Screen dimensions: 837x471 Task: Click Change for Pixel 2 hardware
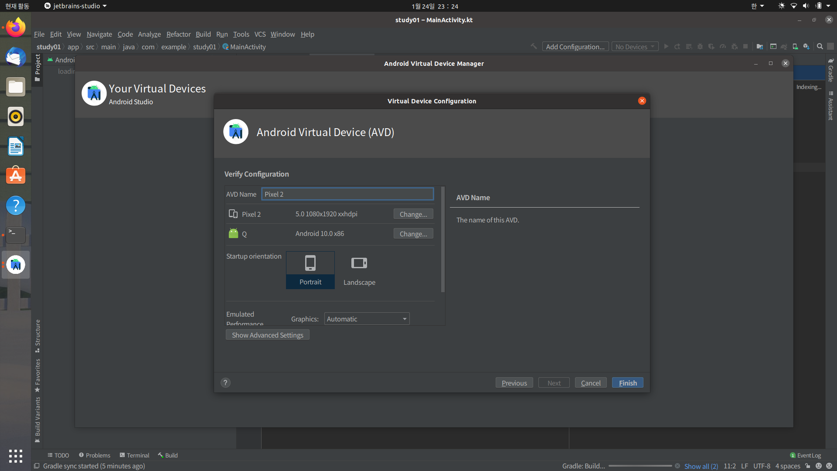(413, 214)
